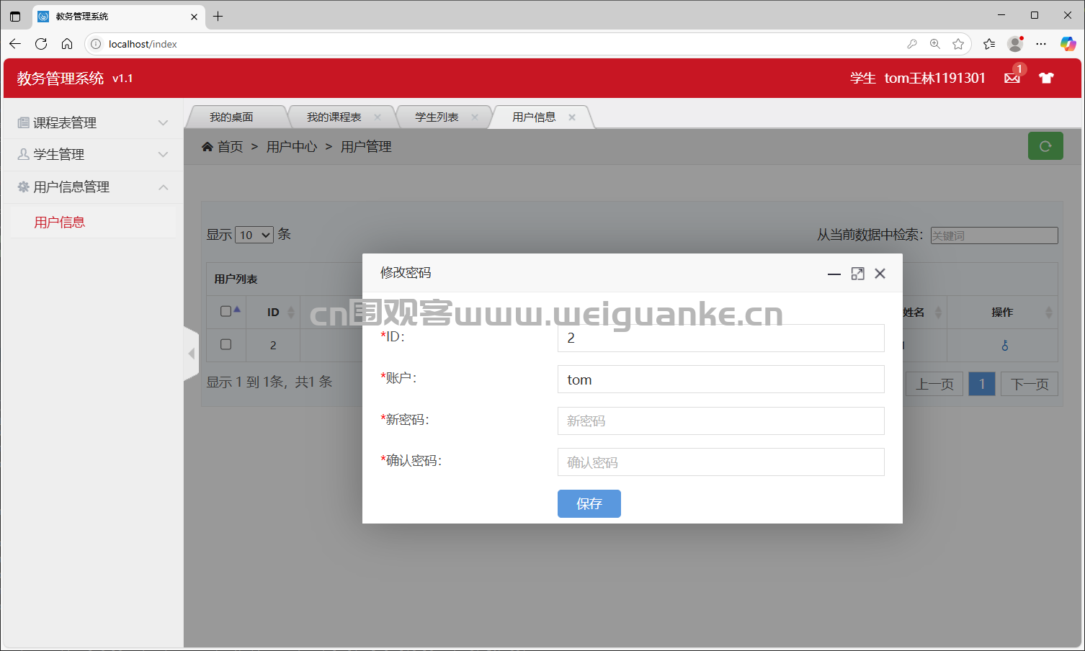Check the checkbox for row ID 2
Viewport: 1085px width, 651px height.
click(226, 344)
